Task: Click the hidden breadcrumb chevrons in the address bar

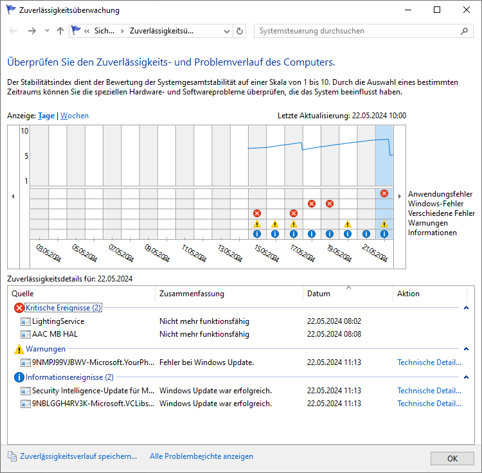Action: (87, 31)
